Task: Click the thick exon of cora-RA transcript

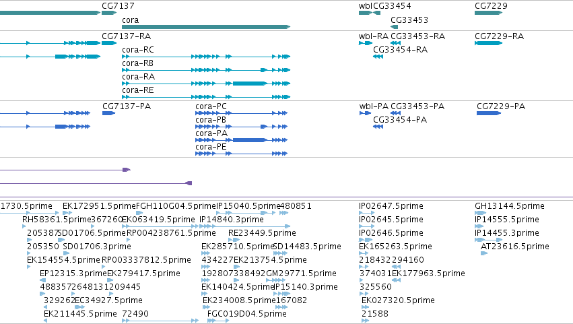Action: [x=250, y=84]
